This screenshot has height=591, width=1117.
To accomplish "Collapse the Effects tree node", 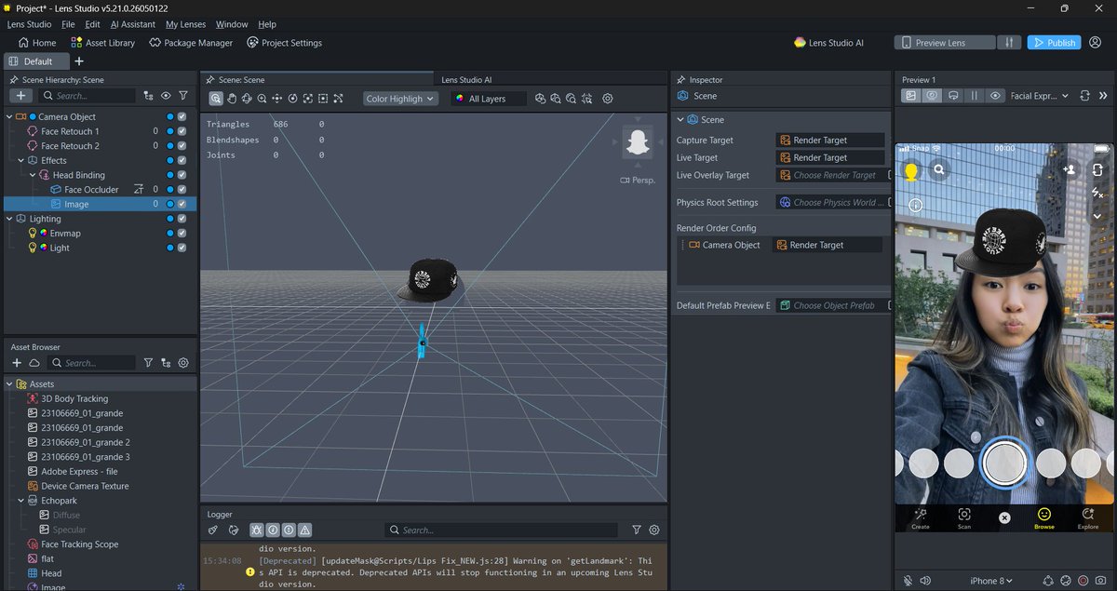I will (x=20, y=161).
